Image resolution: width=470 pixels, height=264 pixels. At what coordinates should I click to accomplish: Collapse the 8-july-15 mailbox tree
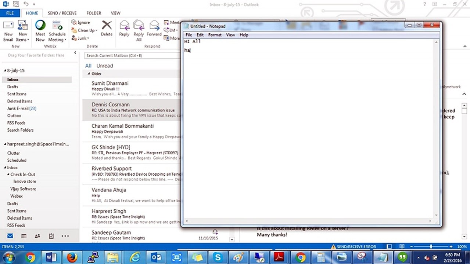point(5,70)
